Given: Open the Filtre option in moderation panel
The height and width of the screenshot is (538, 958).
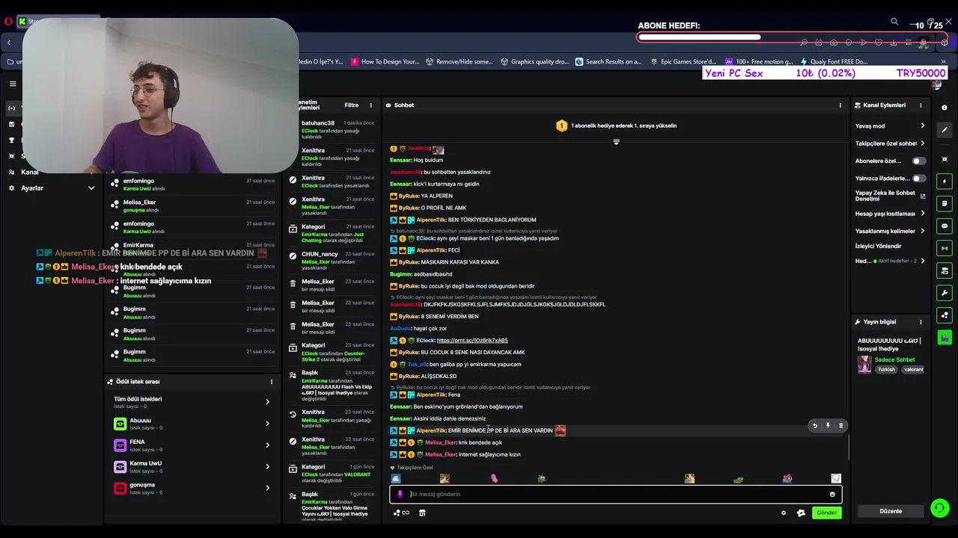Looking at the screenshot, I should pos(351,105).
